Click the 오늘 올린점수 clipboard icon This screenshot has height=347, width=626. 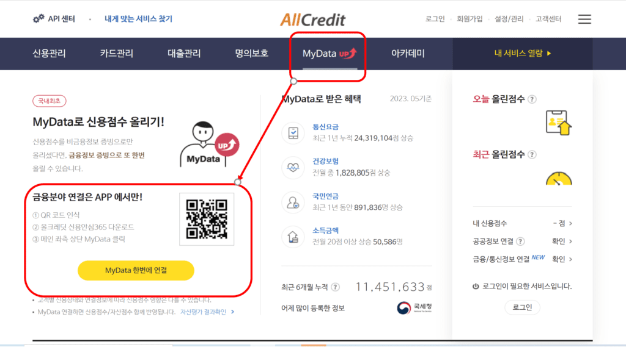pos(559,123)
